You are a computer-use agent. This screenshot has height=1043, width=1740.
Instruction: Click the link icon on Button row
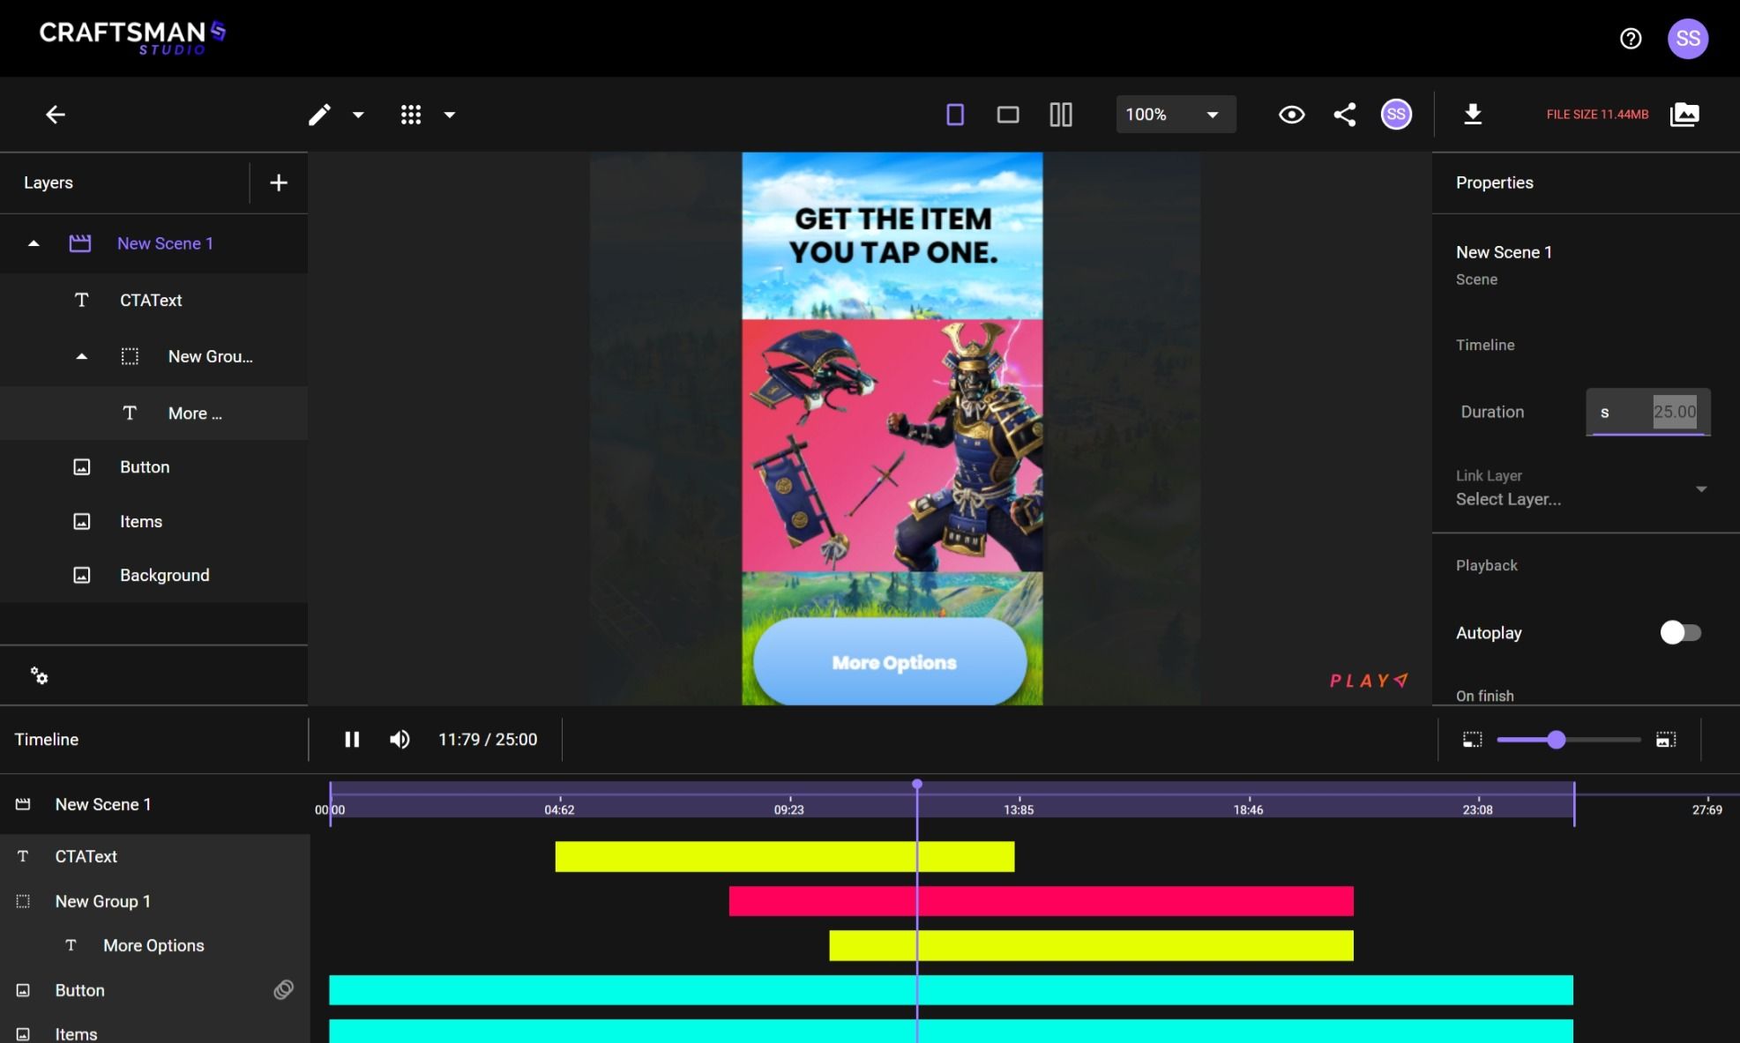(x=283, y=990)
